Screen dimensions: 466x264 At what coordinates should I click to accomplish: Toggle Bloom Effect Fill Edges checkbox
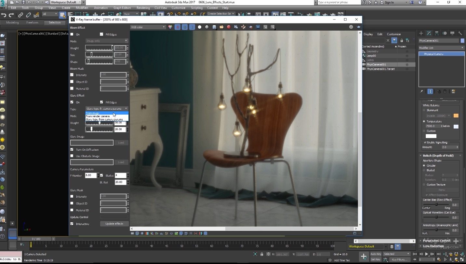101,34
